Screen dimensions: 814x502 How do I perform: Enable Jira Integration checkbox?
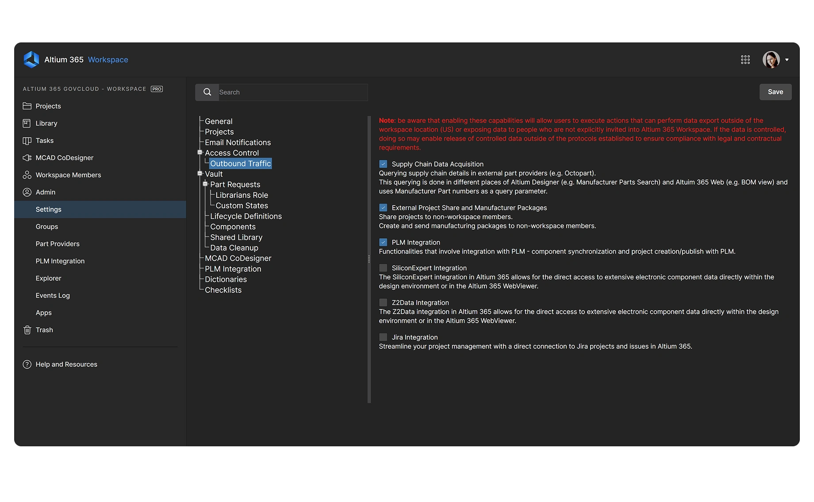pos(383,337)
